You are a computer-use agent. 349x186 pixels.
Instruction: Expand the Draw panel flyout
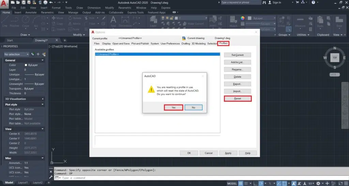(26, 35)
